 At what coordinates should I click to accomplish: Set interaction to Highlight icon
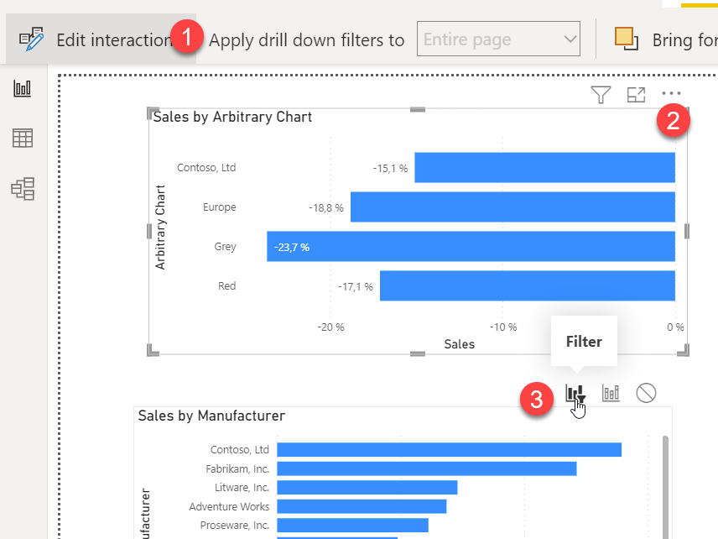coord(611,393)
